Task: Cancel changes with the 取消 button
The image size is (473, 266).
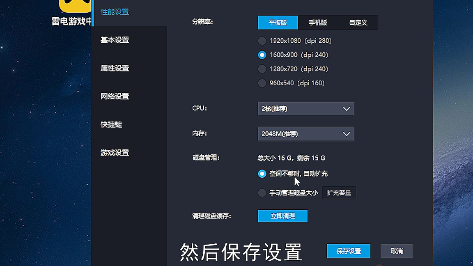Action: click(397, 251)
